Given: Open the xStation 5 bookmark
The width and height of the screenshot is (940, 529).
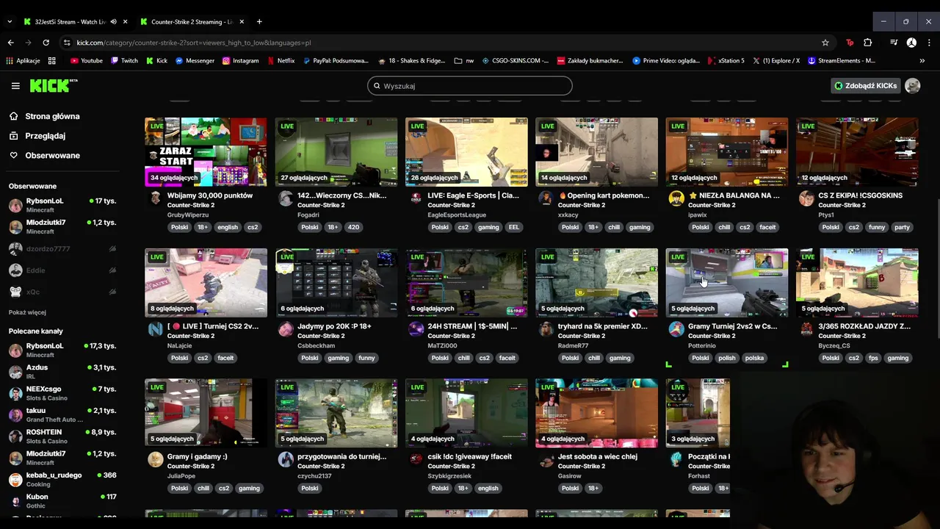Looking at the screenshot, I should tap(726, 61).
